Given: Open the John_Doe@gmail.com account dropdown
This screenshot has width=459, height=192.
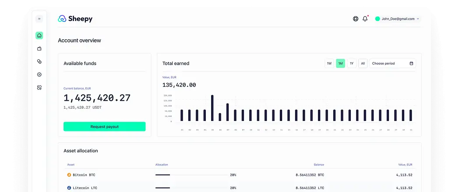Looking at the screenshot, I should [397, 19].
